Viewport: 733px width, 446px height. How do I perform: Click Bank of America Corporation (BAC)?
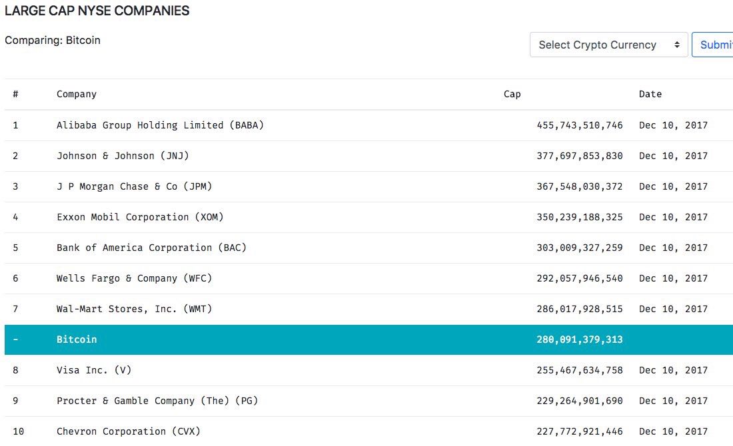[x=151, y=248]
